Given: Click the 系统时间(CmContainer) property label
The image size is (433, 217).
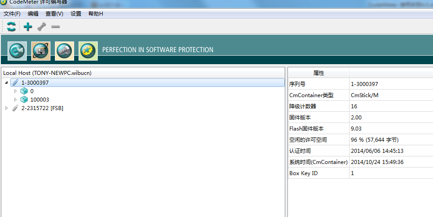Looking at the screenshot, I should (x=318, y=162).
